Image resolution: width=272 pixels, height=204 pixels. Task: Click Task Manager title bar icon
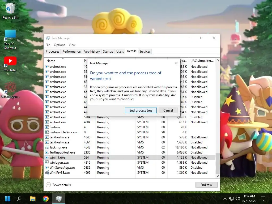click(x=48, y=38)
